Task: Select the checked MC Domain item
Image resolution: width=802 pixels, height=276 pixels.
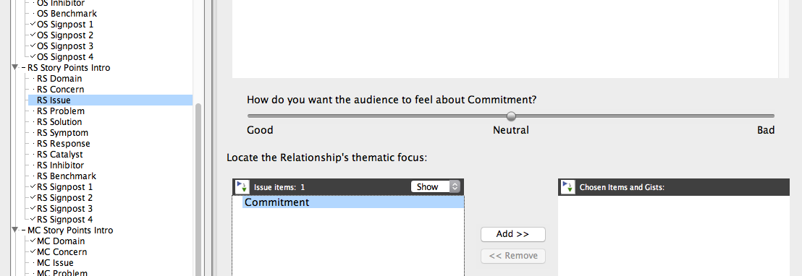Action: (61, 241)
